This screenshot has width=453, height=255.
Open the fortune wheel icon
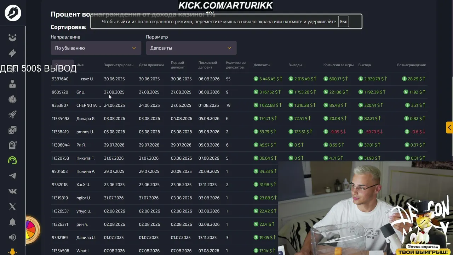[32, 229]
